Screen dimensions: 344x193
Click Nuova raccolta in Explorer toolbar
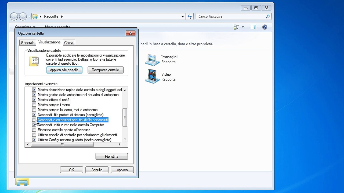click(x=57, y=27)
